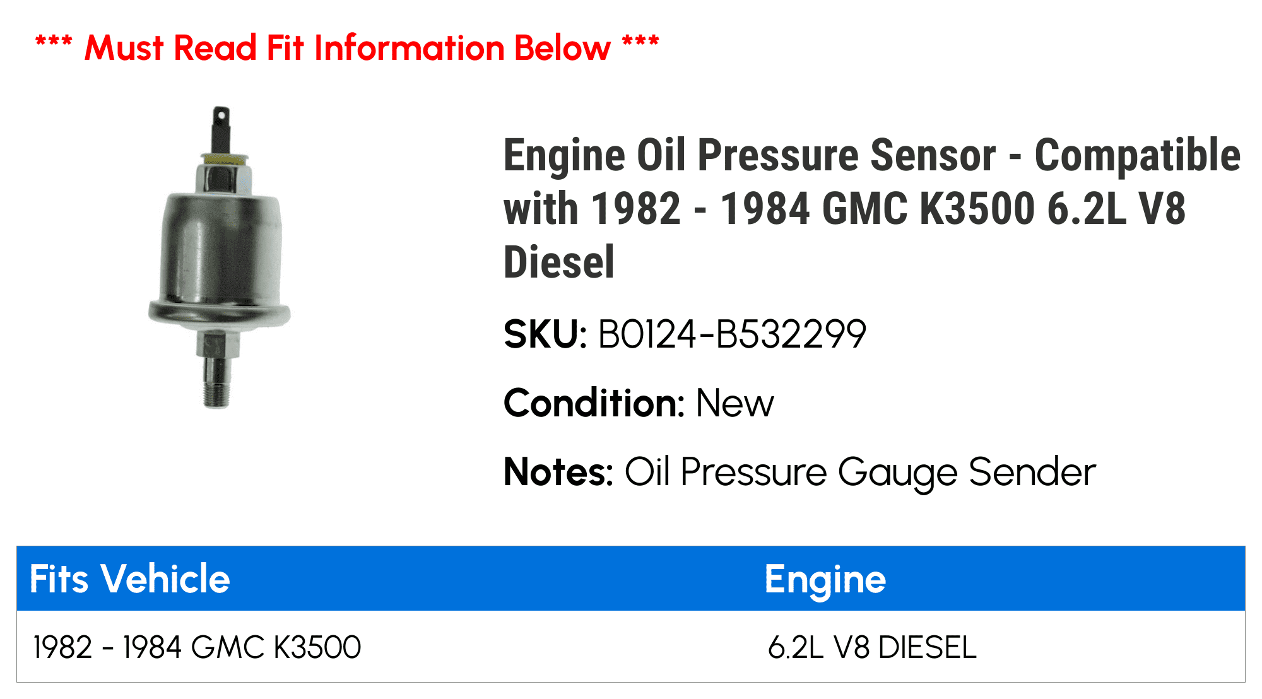Click the sensor's threaded bottom fitting
Screen dimensions: 1262x699
pyautogui.click(x=218, y=382)
